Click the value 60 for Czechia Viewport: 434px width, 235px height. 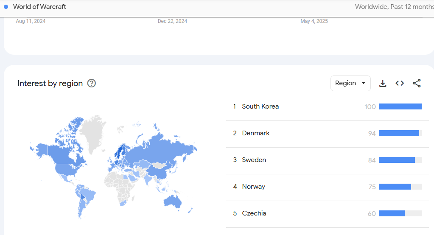tap(372, 214)
